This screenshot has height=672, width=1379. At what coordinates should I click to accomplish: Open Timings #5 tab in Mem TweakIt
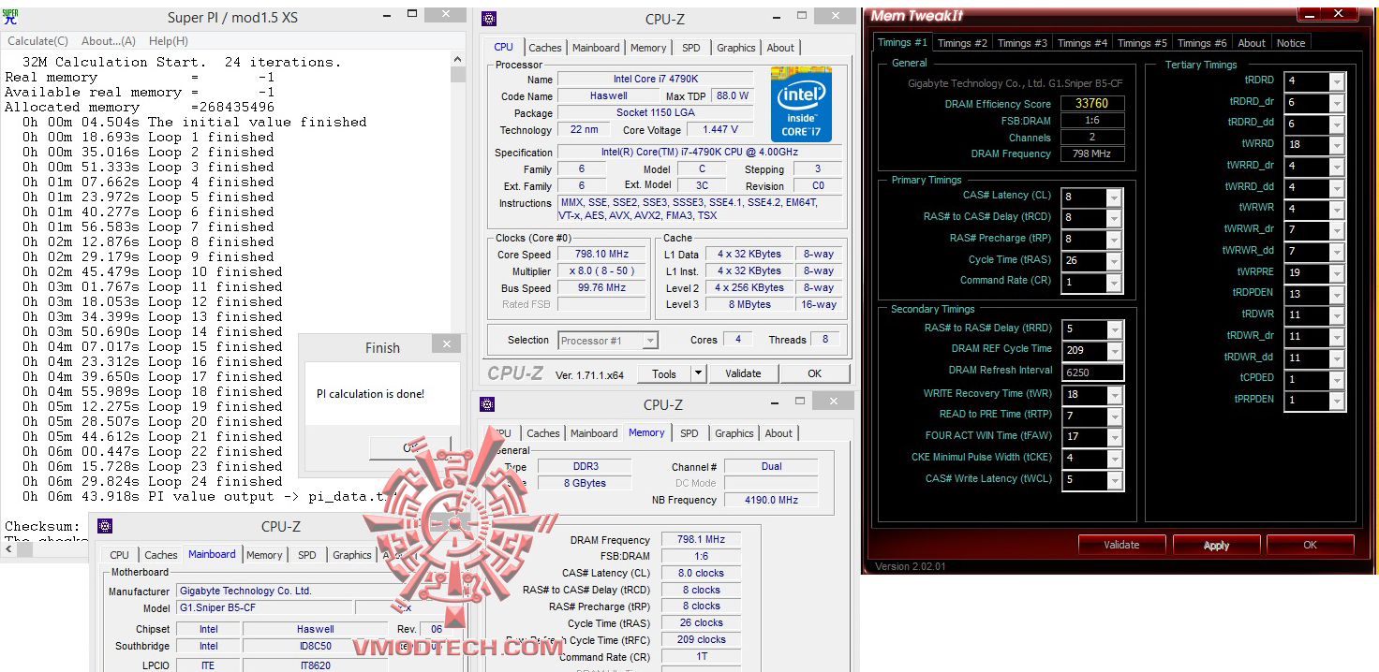[1142, 43]
